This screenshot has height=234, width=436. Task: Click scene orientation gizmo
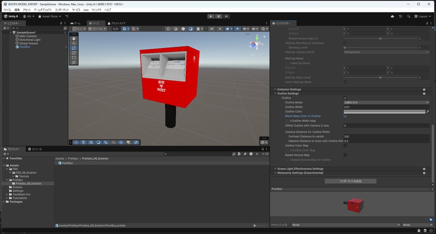tap(257, 44)
